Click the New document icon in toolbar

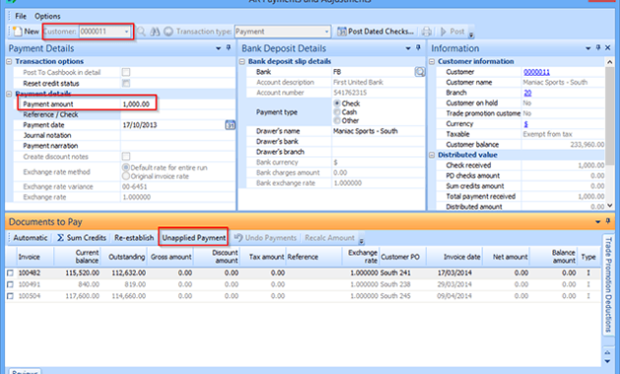pyautogui.click(x=18, y=31)
